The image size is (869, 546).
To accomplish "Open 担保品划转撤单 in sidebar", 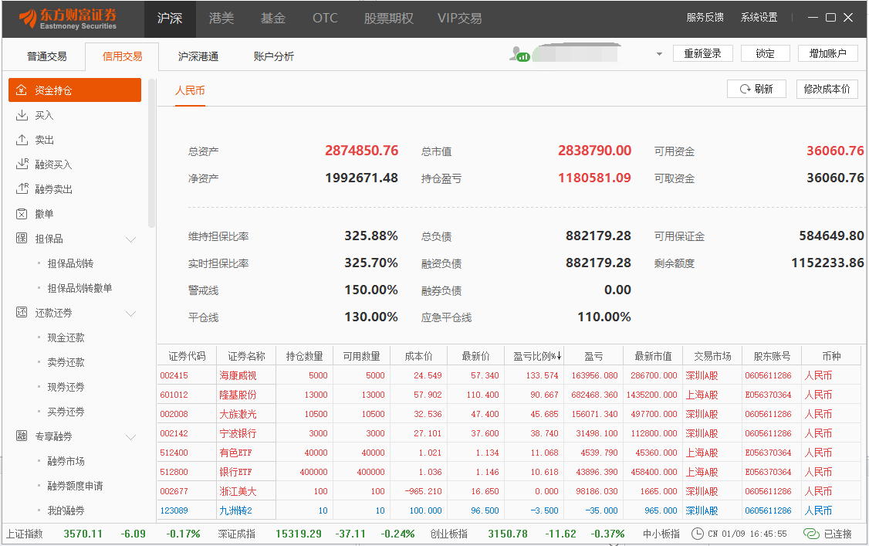I will click(79, 288).
